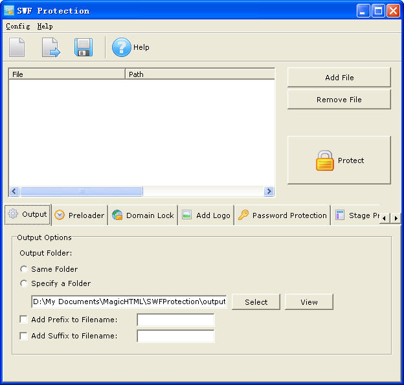Click the file list scroll-left arrow
Viewport: 404px width, 385px height.
point(14,192)
